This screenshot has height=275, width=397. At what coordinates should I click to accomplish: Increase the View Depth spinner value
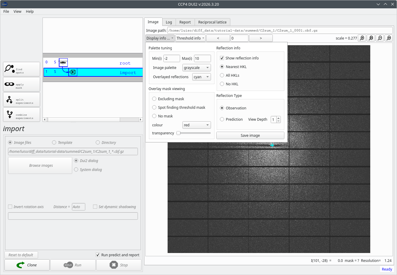tap(278, 118)
